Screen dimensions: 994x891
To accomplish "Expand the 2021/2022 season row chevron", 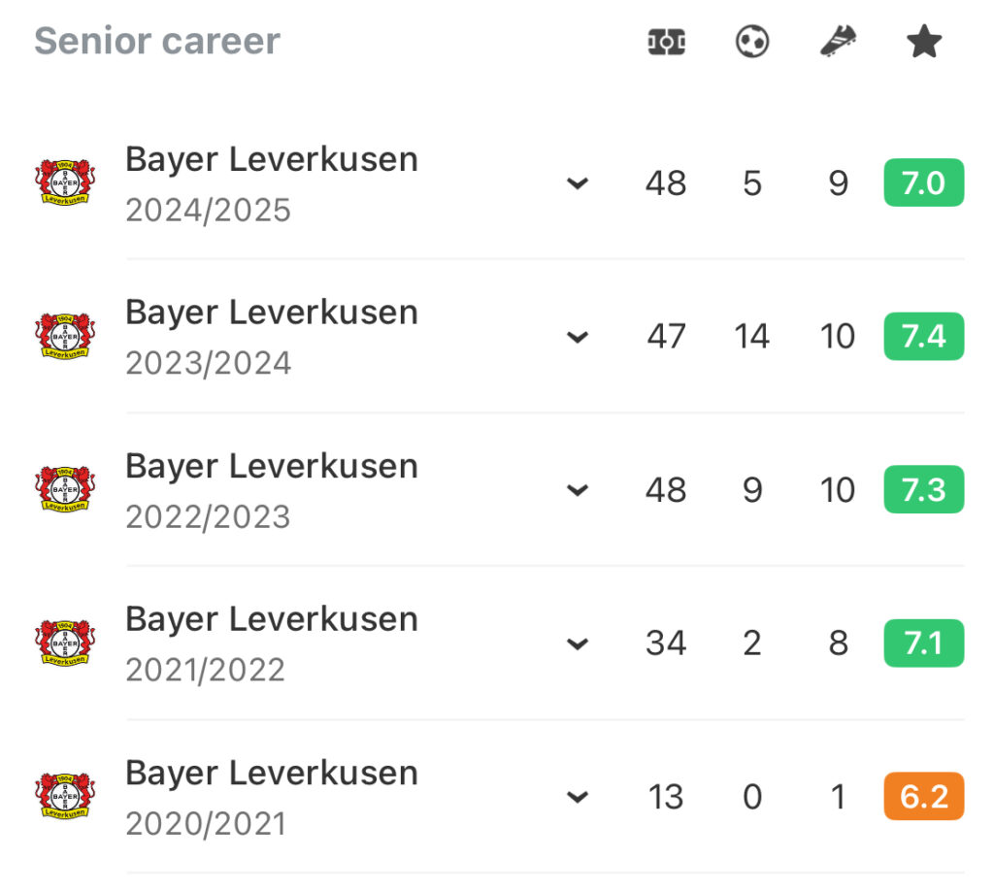I will pos(578,643).
